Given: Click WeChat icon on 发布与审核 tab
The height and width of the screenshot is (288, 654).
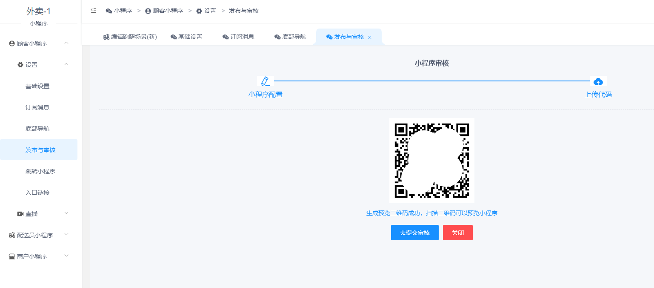Looking at the screenshot, I should 329,37.
